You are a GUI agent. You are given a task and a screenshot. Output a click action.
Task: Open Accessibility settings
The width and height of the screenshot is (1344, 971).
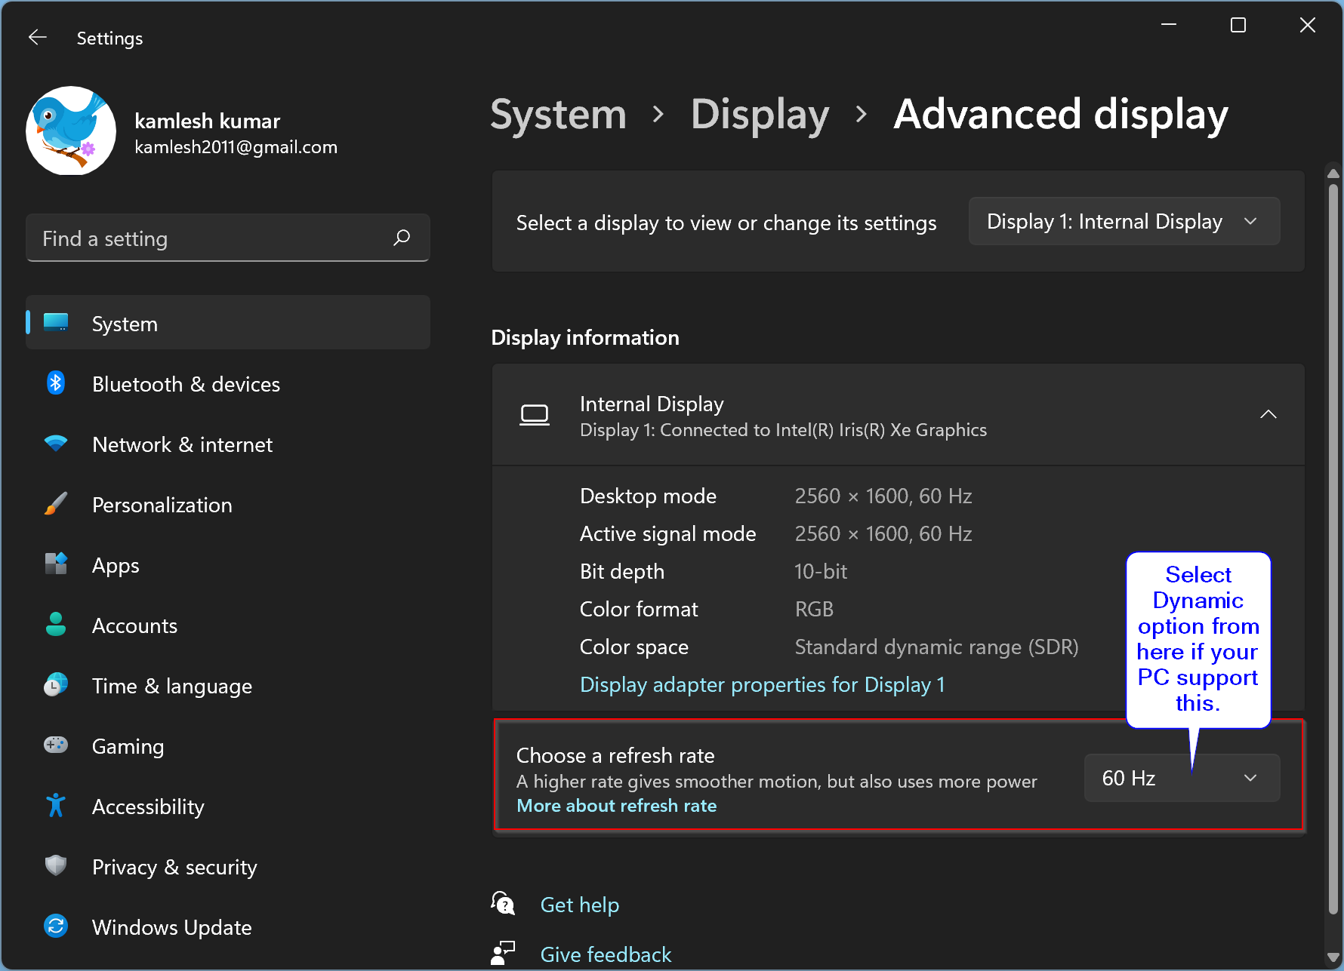click(x=228, y=806)
